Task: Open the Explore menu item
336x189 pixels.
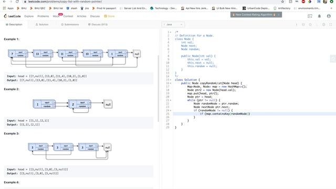Action: (29, 16)
